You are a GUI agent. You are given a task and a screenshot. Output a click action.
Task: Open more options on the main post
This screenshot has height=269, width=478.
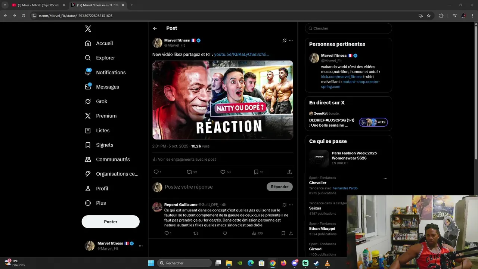[291, 40]
